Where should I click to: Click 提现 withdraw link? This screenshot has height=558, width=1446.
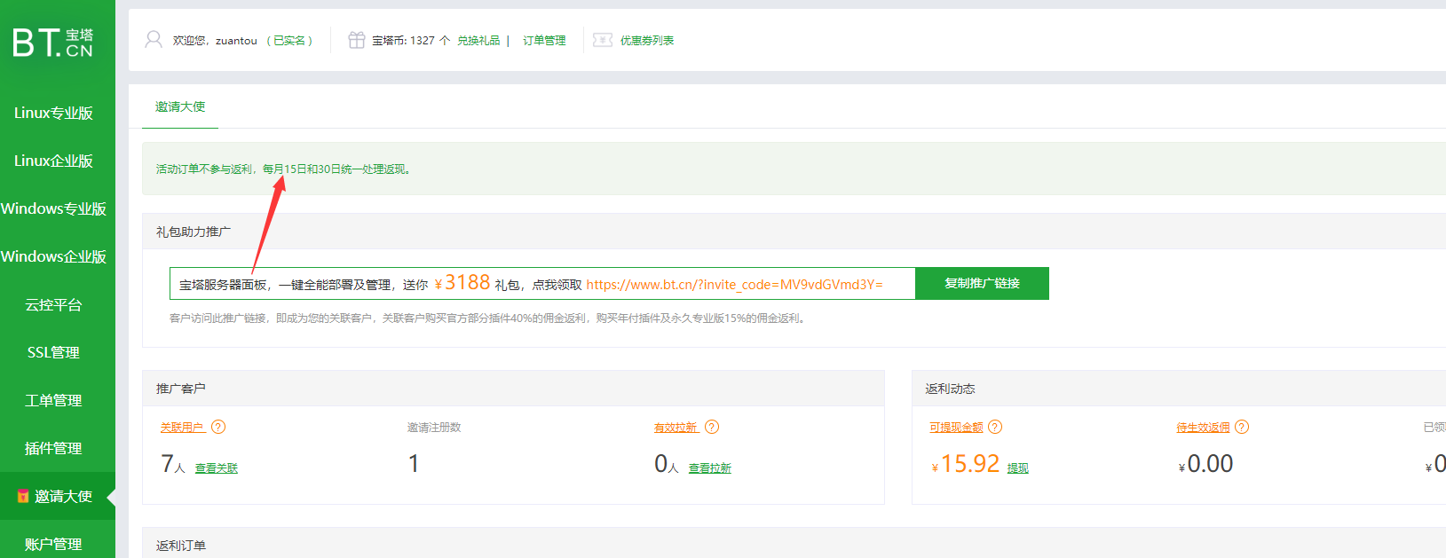(1017, 468)
